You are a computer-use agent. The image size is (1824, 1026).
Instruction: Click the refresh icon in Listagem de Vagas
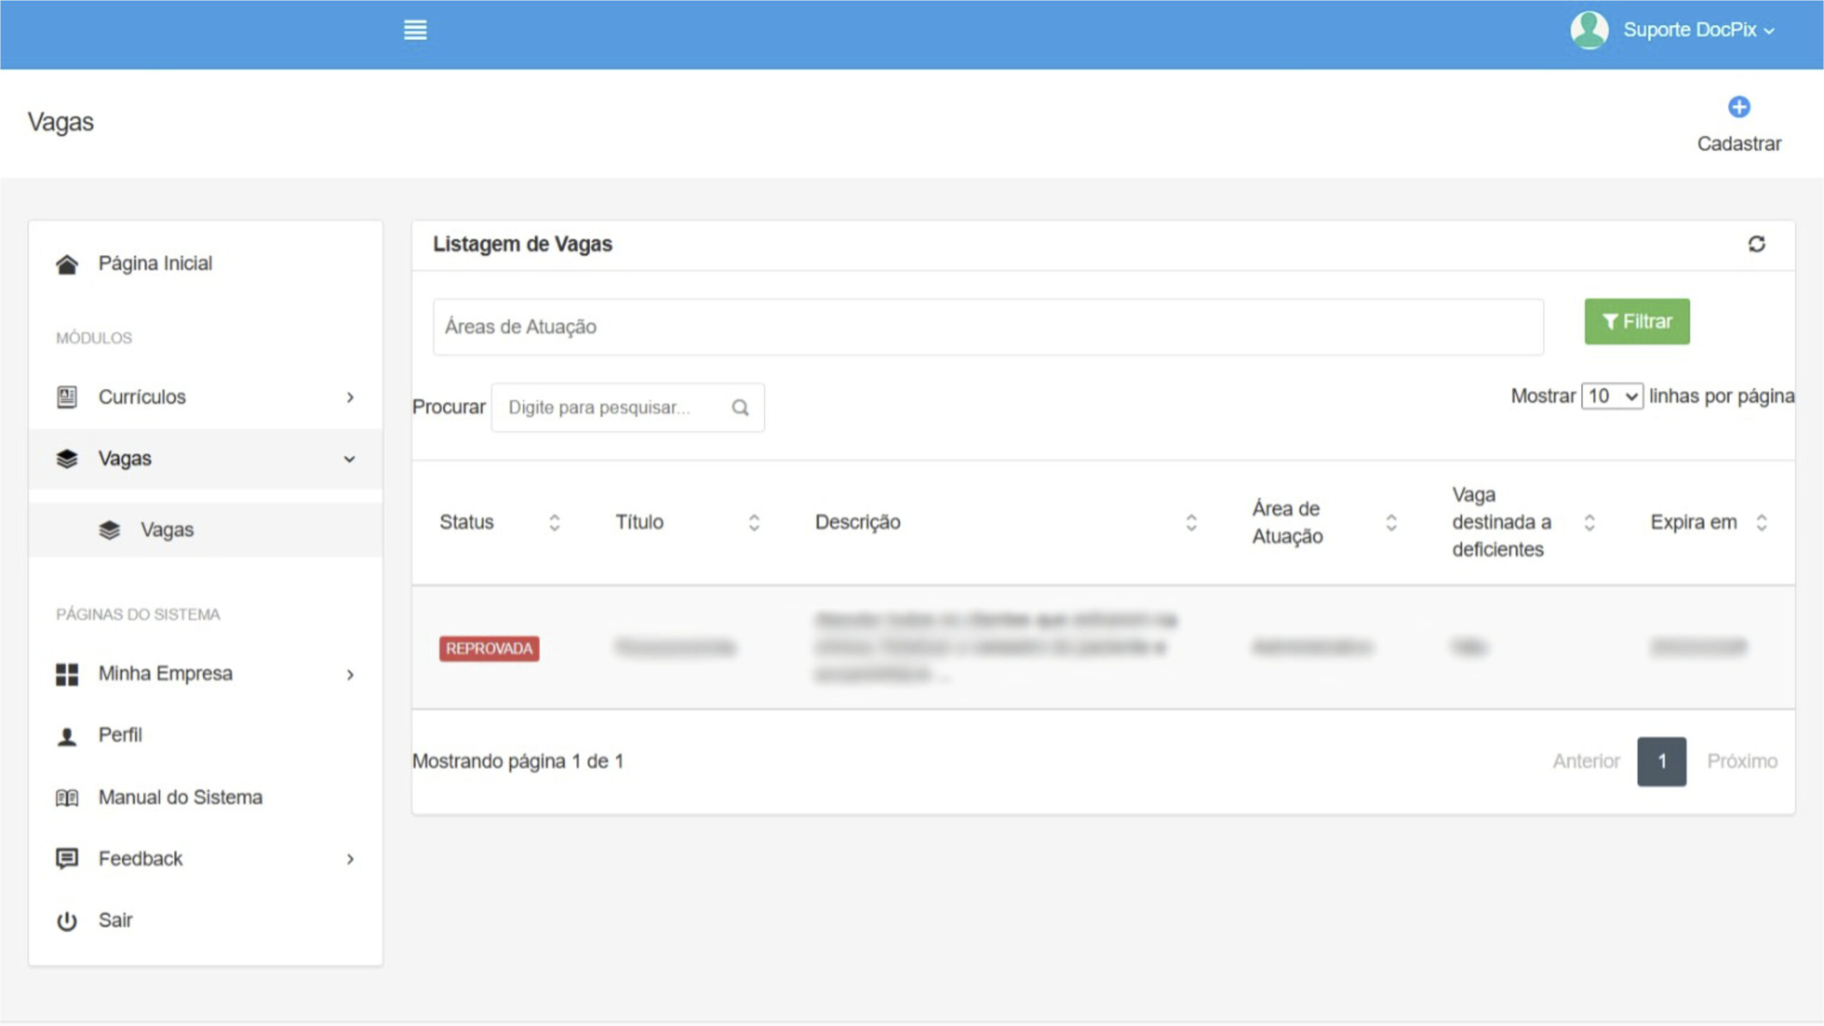pyautogui.click(x=1756, y=244)
